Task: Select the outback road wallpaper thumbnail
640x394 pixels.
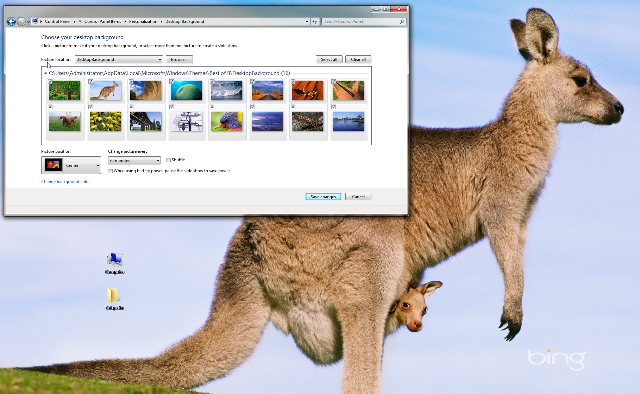Action: click(x=267, y=90)
